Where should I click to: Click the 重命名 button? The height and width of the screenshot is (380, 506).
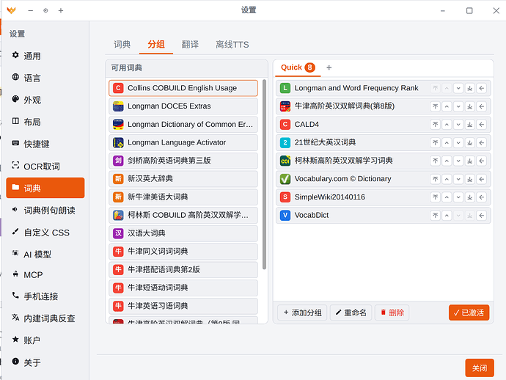coord(351,313)
